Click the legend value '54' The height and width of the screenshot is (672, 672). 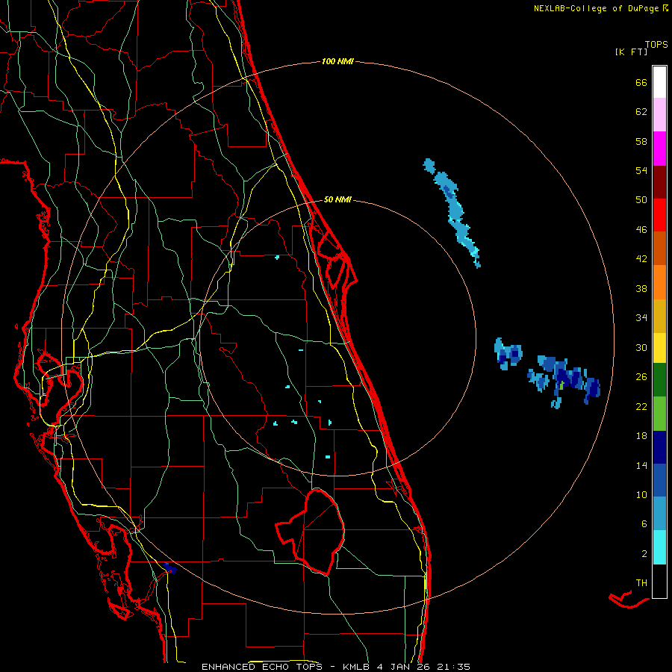coord(641,170)
